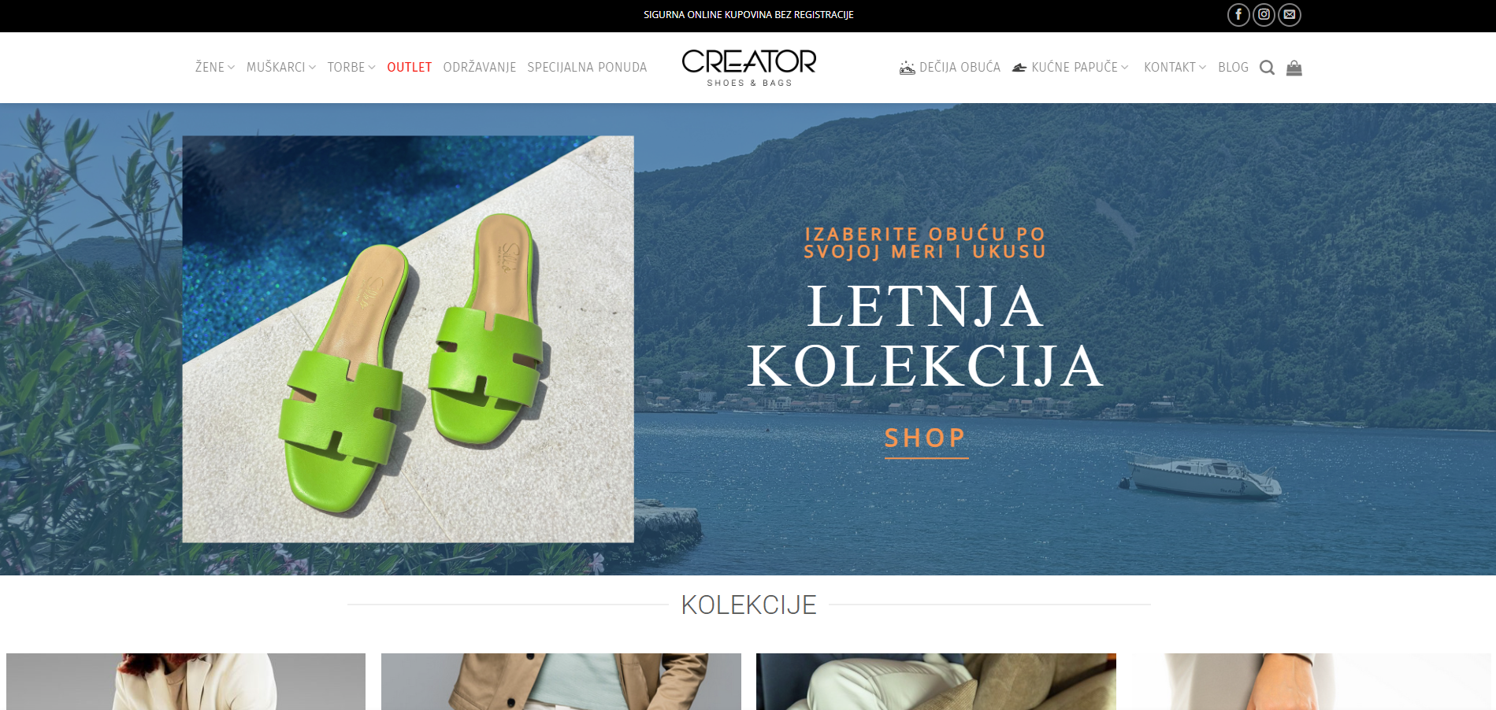The width and height of the screenshot is (1496, 710).
Task: Click the orange SHOP banner button
Action: point(926,438)
